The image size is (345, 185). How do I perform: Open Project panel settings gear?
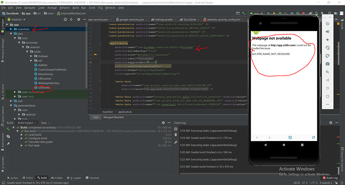78,19
